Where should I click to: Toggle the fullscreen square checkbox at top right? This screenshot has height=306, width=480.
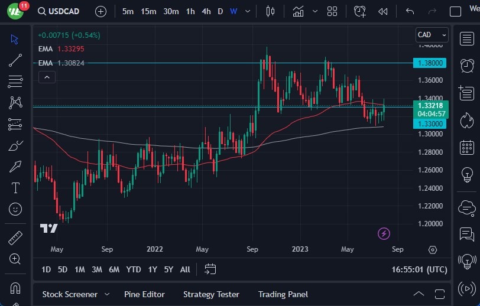pyautogui.click(x=455, y=11)
